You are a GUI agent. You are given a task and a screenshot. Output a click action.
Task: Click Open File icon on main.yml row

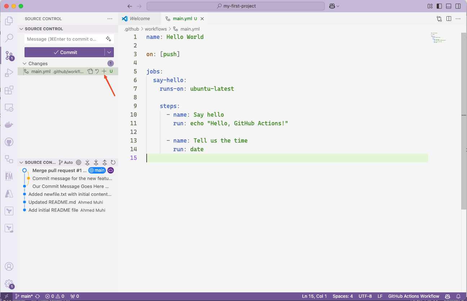point(90,71)
